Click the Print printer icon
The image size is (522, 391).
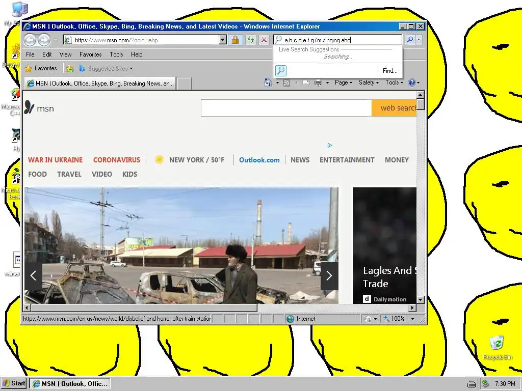point(318,83)
